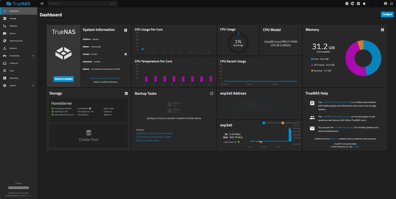Image resolution: width=396 pixels, height=199 pixels.
Task: Click the Free Space: 2.6 TiB value
Action: point(85,112)
